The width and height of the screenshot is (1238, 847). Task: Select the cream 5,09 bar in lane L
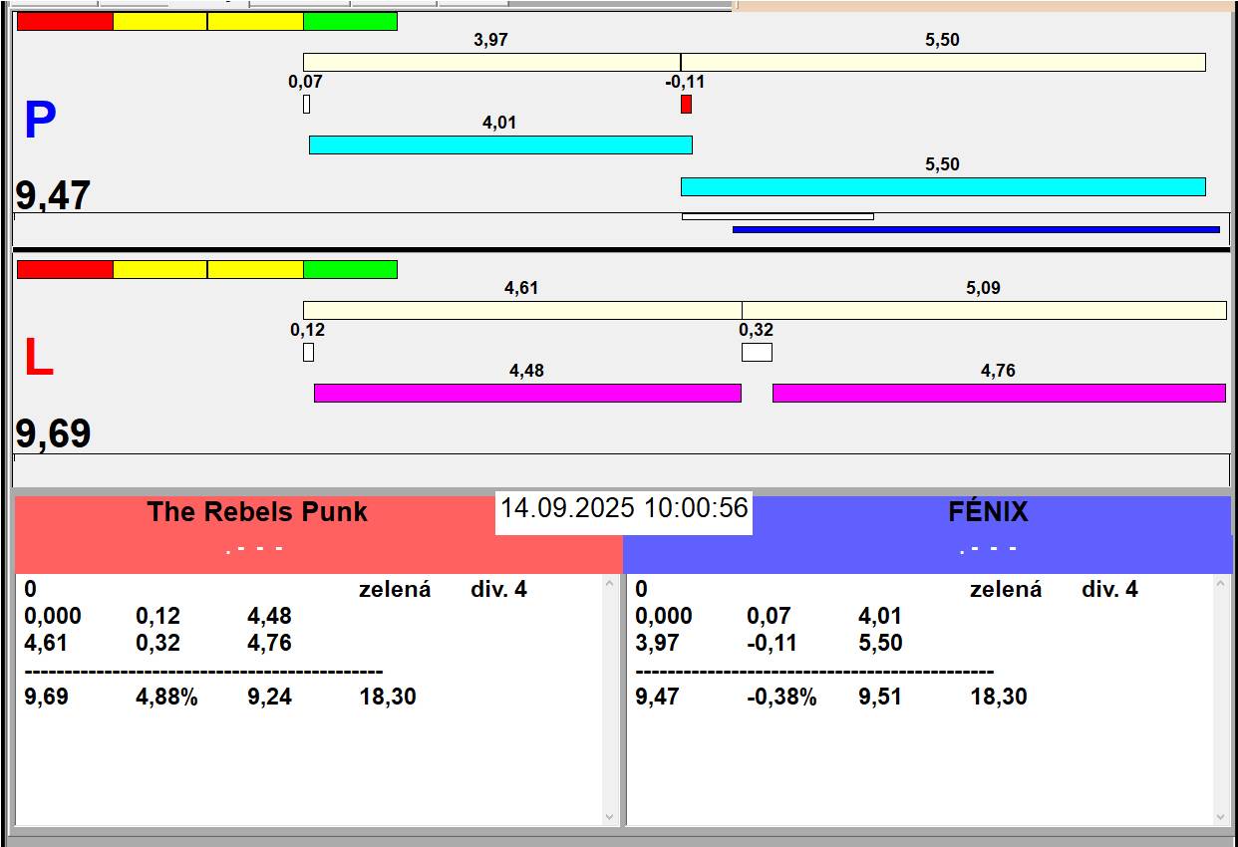[984, 310]
